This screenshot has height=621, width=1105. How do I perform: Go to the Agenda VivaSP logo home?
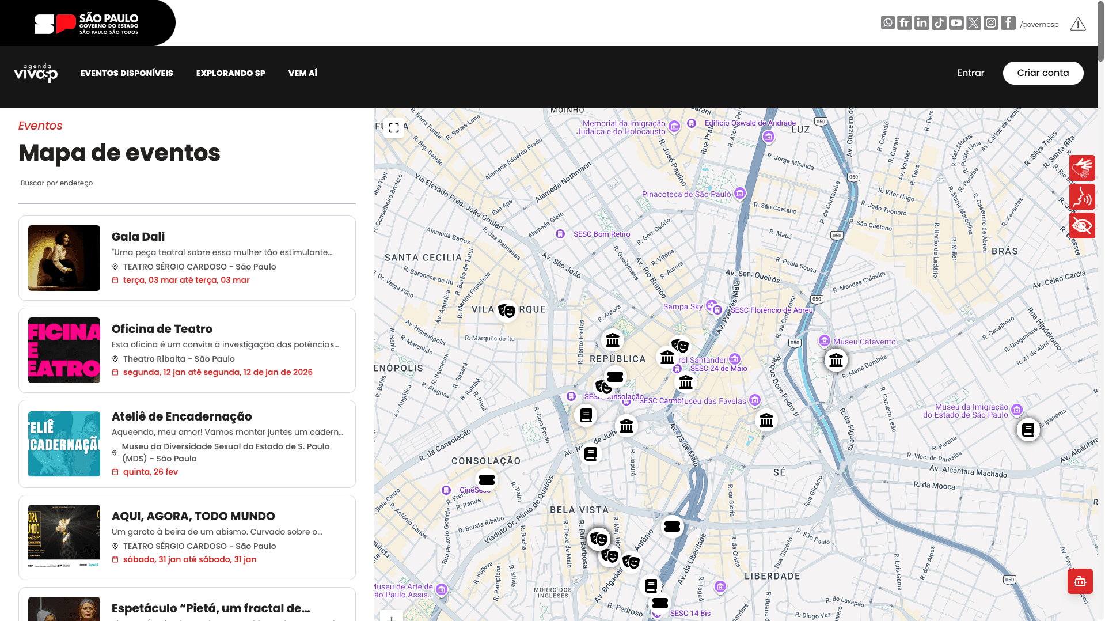36,73
